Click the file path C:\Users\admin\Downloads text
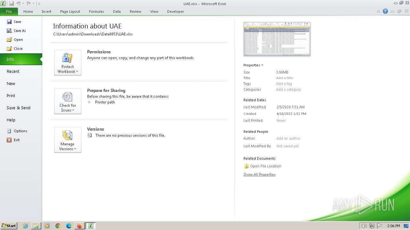 pyautogui.click(x=93, y=34)
